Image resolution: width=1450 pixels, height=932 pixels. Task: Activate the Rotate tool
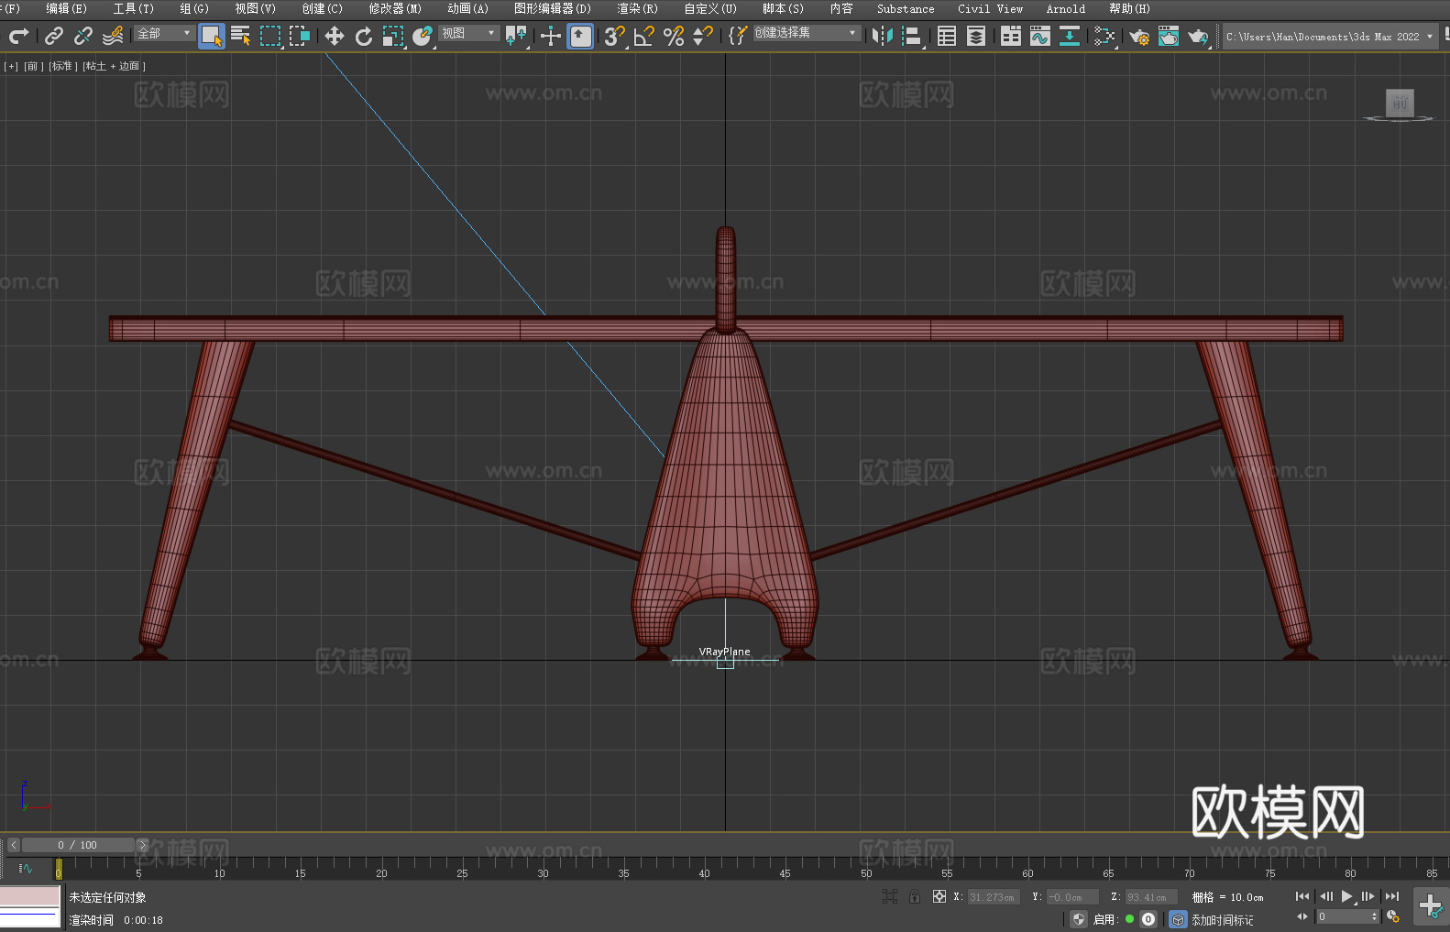click(x=364, y=36)
